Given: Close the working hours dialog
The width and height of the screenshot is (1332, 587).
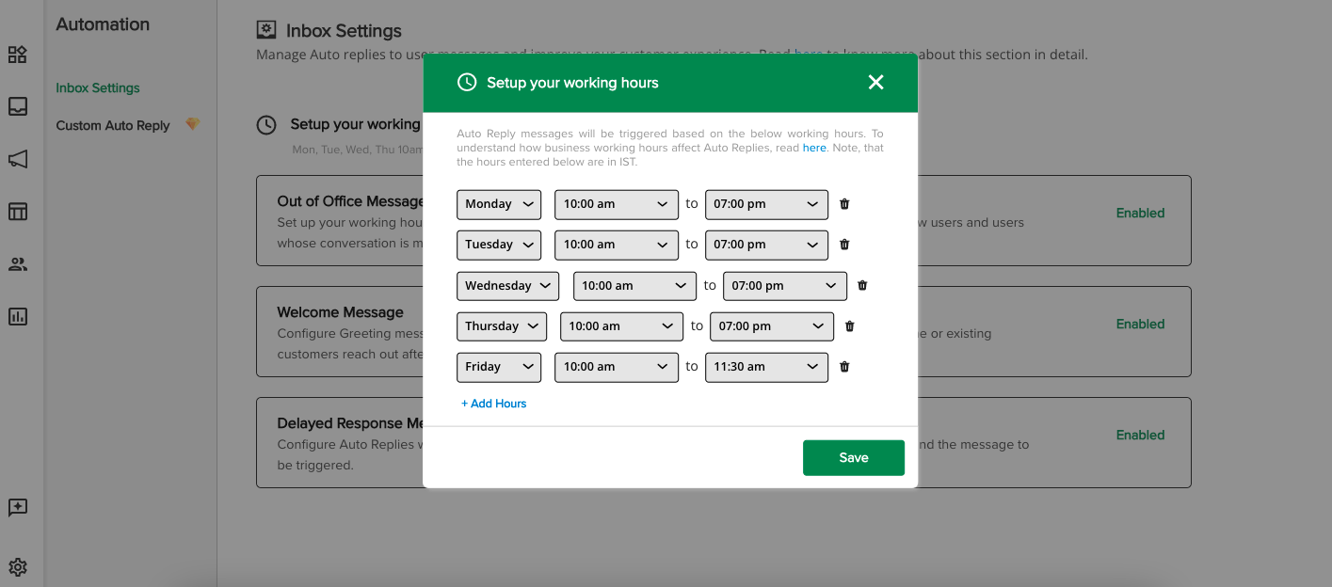Looking at the screenshot, I should pos(876,83).
